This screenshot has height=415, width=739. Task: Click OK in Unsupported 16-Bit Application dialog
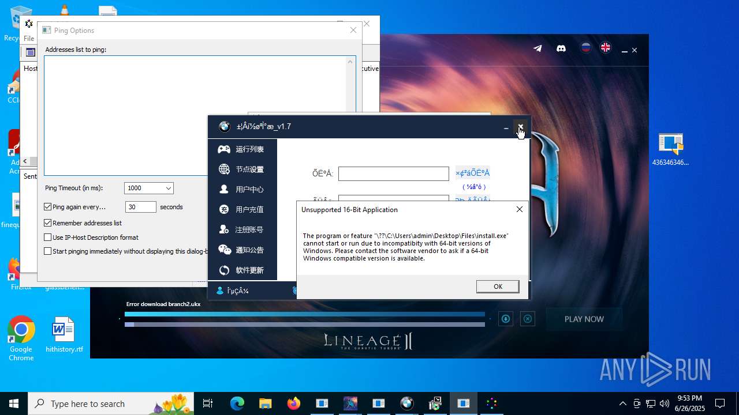[x=497, y=286]
